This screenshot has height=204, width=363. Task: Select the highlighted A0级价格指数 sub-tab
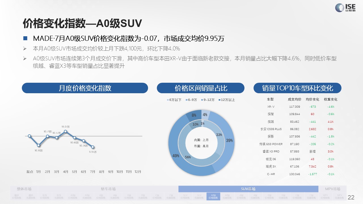pyautogui.click(x=213, y=196)
